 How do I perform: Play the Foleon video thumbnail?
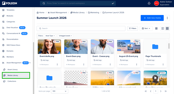tap(155, 78)
